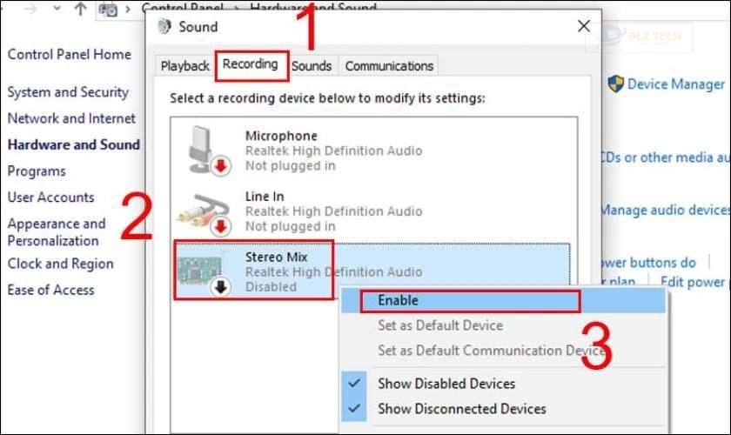Click the Control Panel address bar icon
The height and width of the screenshot is (435, 731).
109,10
